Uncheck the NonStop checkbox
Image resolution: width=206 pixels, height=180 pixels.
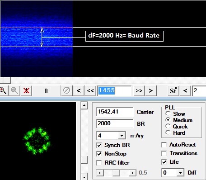(99, 154)
